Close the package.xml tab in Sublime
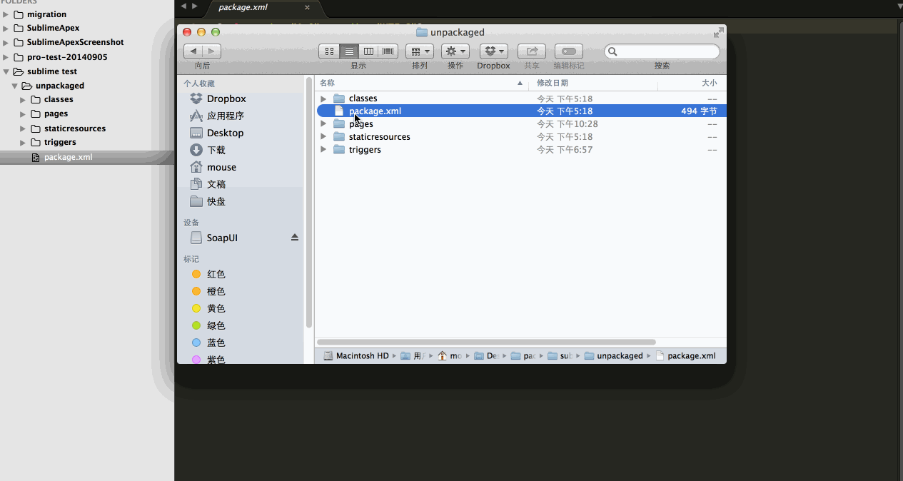Image resolution: width=903 pixels, height=481 pixels. 308,7
